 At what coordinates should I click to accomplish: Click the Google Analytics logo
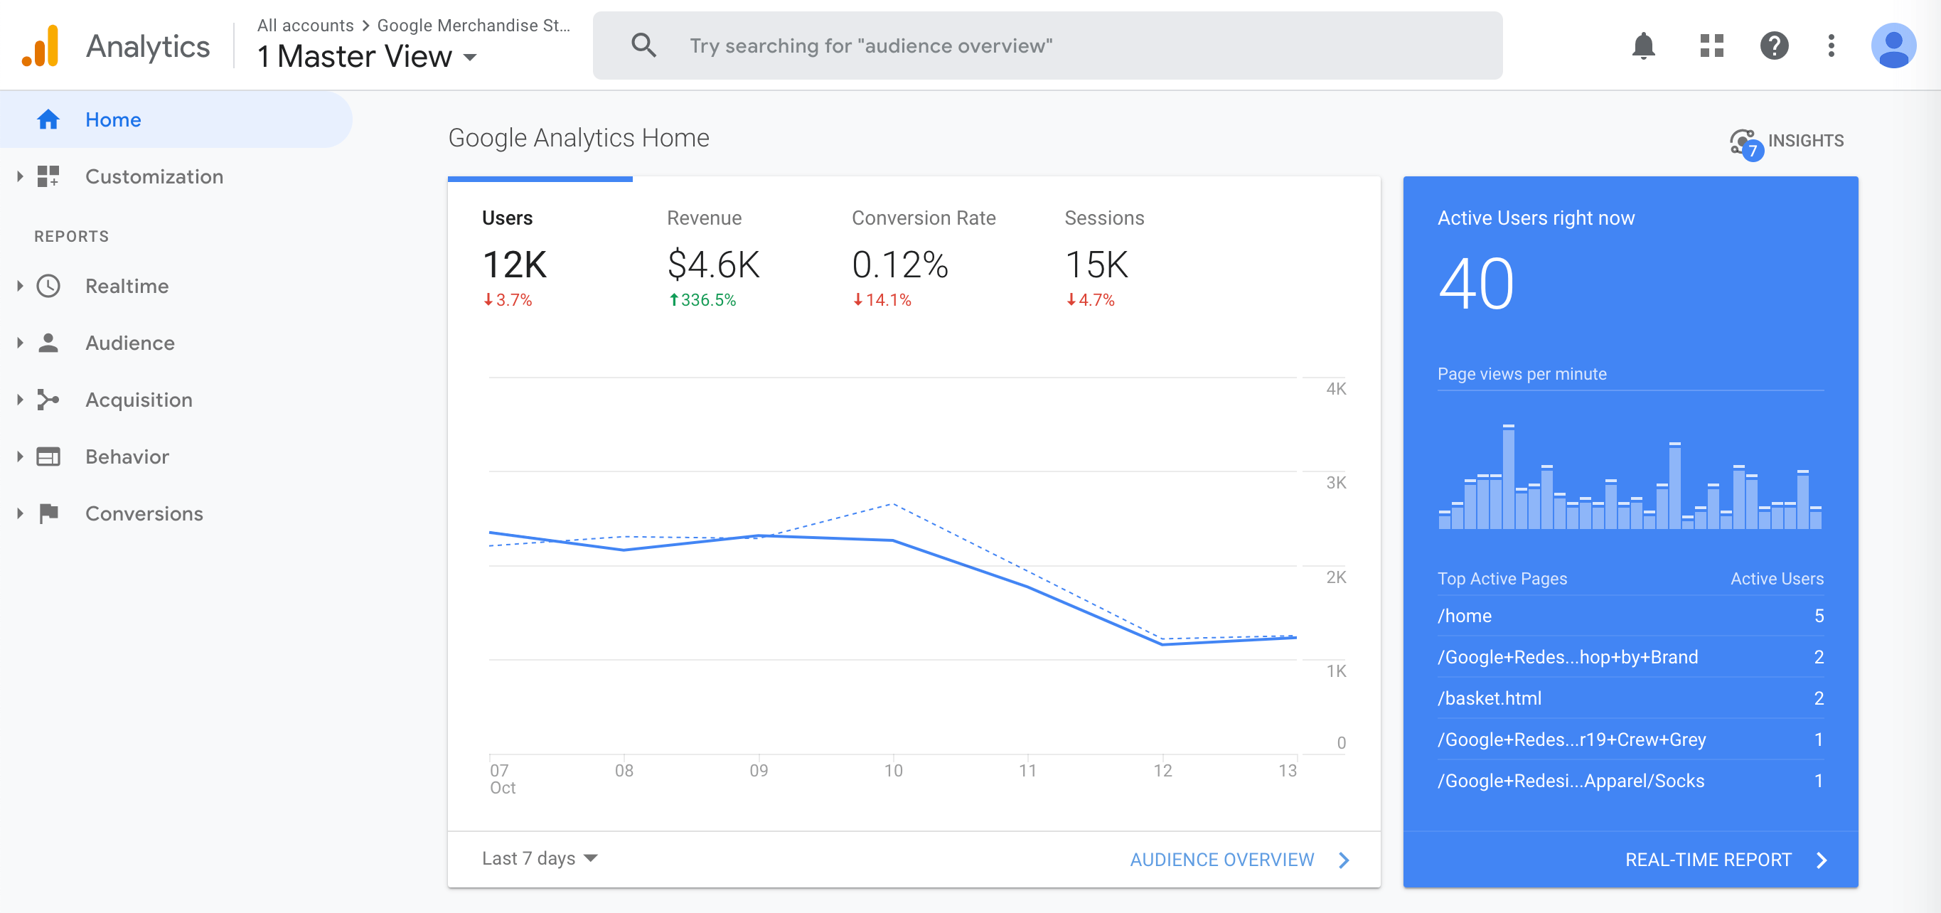coord(41,46)
